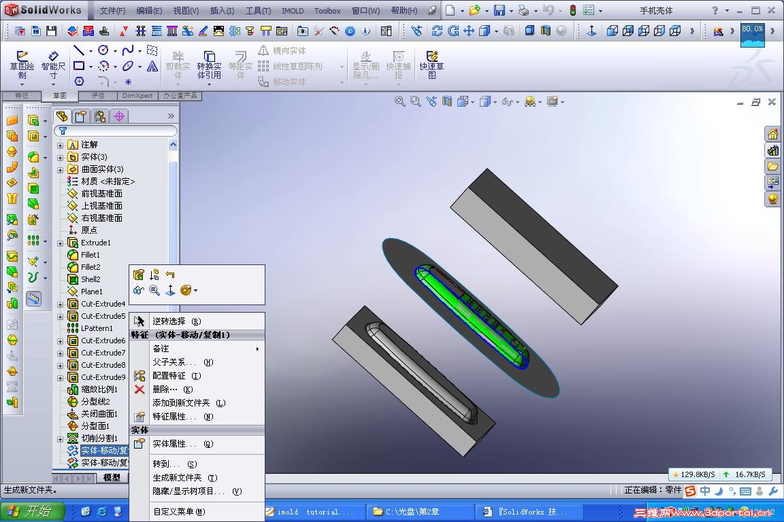
Task: Select the Rectangle sketch tool
Action: click(x=79, y=65)
